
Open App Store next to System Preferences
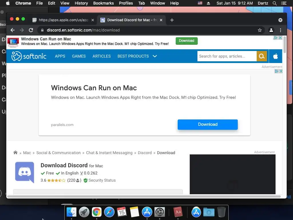tap(147, 212)
